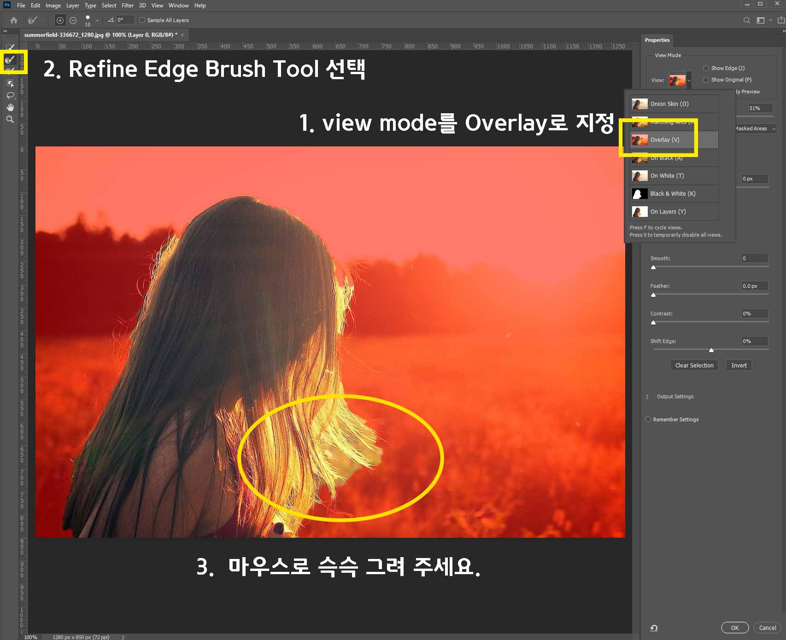786x640 pixels.
Task: Open the Filter menu
Action: [x=128, y=6]
